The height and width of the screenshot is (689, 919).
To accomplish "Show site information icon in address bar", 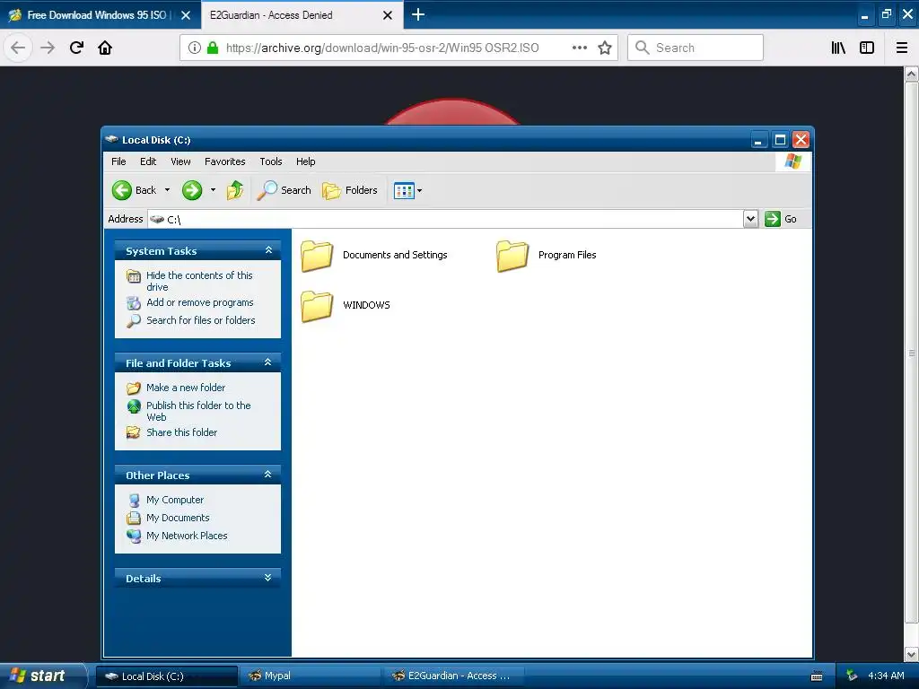I will click(x=194, y=48).
